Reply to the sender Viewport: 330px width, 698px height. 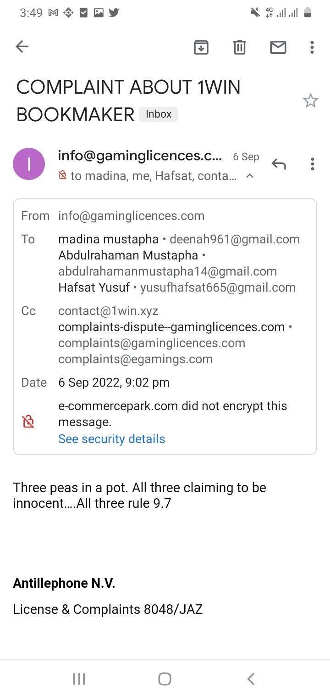pos(278,164)
